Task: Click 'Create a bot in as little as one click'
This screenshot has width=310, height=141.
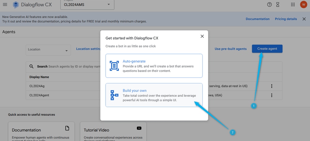Action: point(131,46)
